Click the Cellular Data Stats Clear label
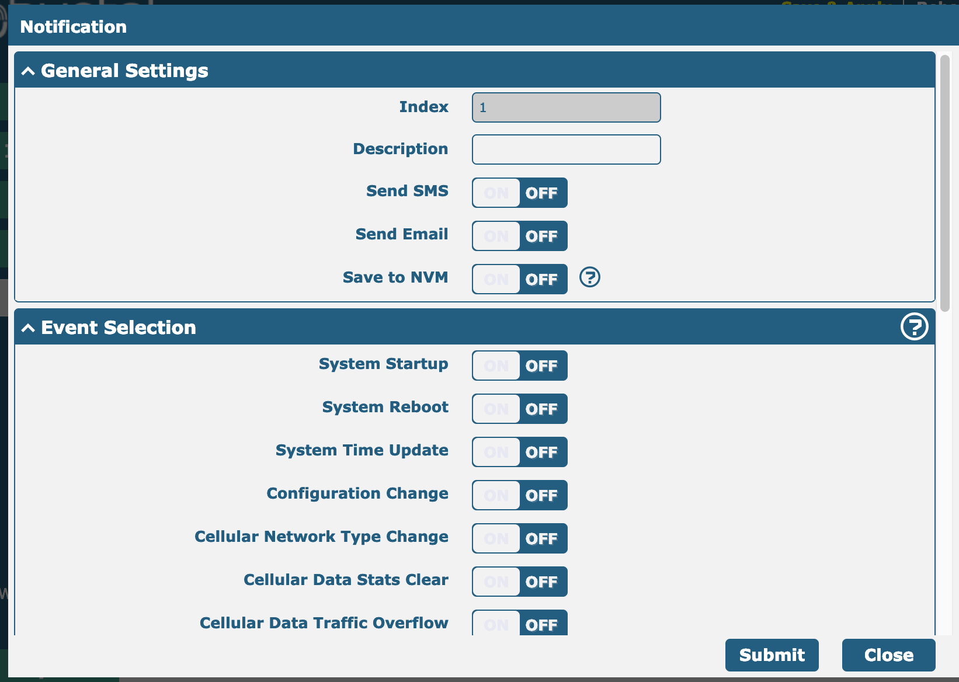 click(346, 580)
